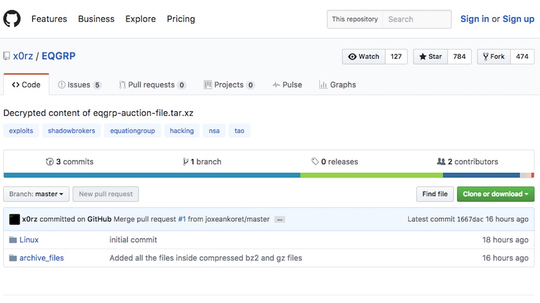The height and width of the screenshot is (303, 540).
Task: Click the language breakdown color bar
Action: click(x=269, y=175)
